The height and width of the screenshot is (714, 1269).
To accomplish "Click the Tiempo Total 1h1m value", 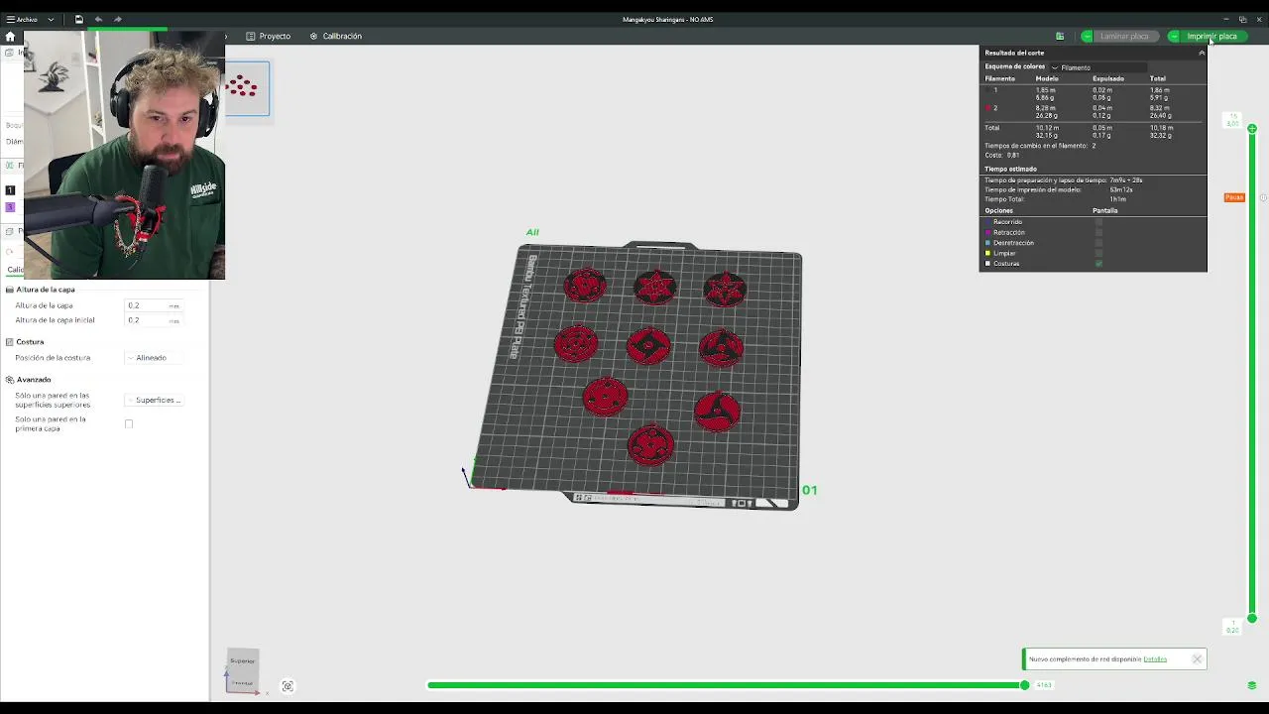I will coord(1117,199).
